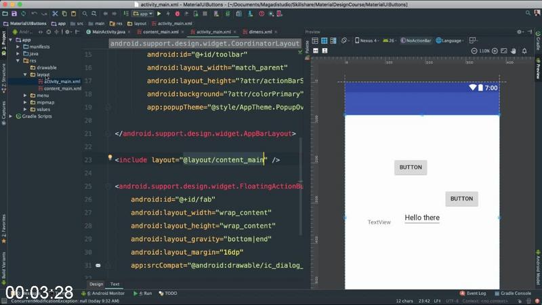Screen dimensions: 542x305
Task: Switch to the Design editor tab
Action: pos(96,284)
